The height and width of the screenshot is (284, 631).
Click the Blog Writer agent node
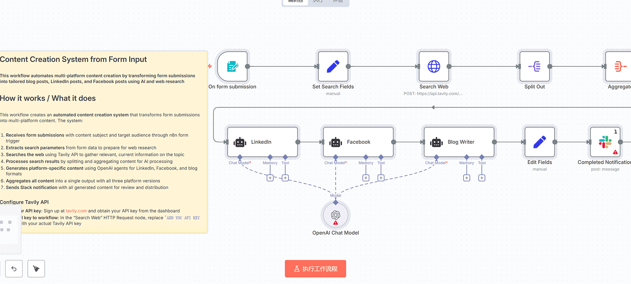(x=459, y=142)
